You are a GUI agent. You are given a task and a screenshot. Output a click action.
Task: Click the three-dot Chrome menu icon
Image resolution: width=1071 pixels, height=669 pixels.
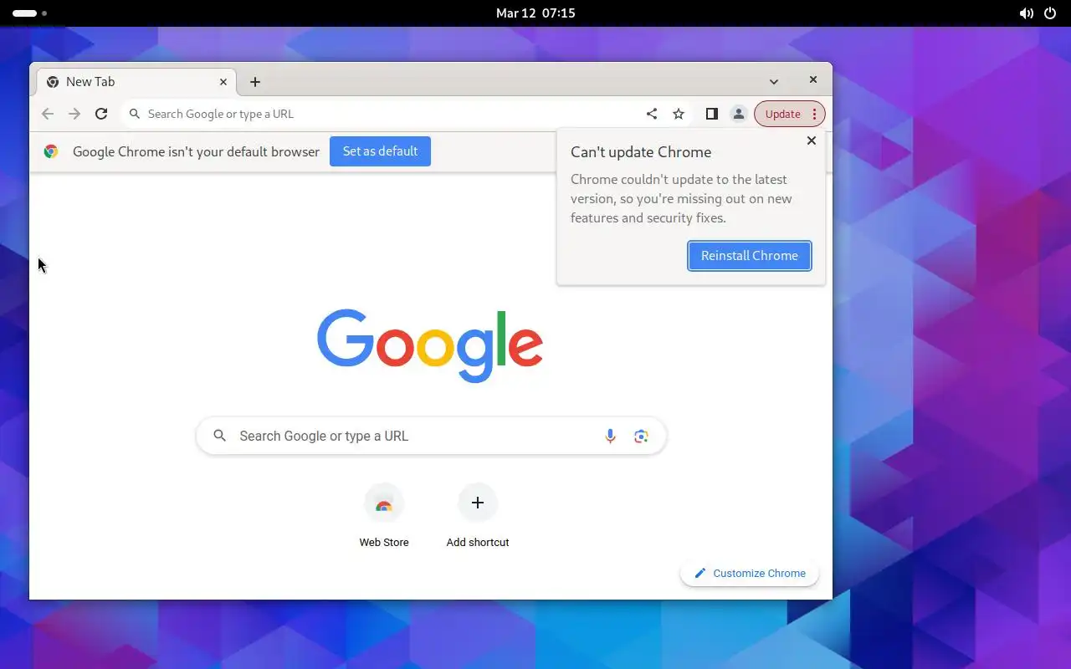(815, 114)
